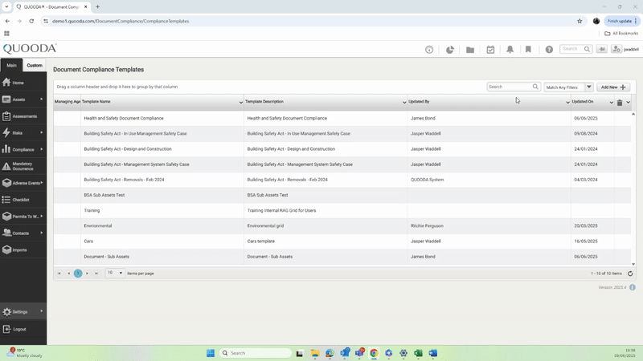The height and width of the screenshot is (361, 643).
Task: Open the Template Description column menu
Action: [x=404, y=103]
